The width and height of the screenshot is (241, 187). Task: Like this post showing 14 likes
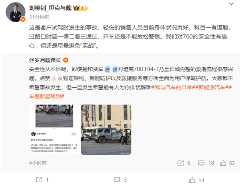point(196,180)
